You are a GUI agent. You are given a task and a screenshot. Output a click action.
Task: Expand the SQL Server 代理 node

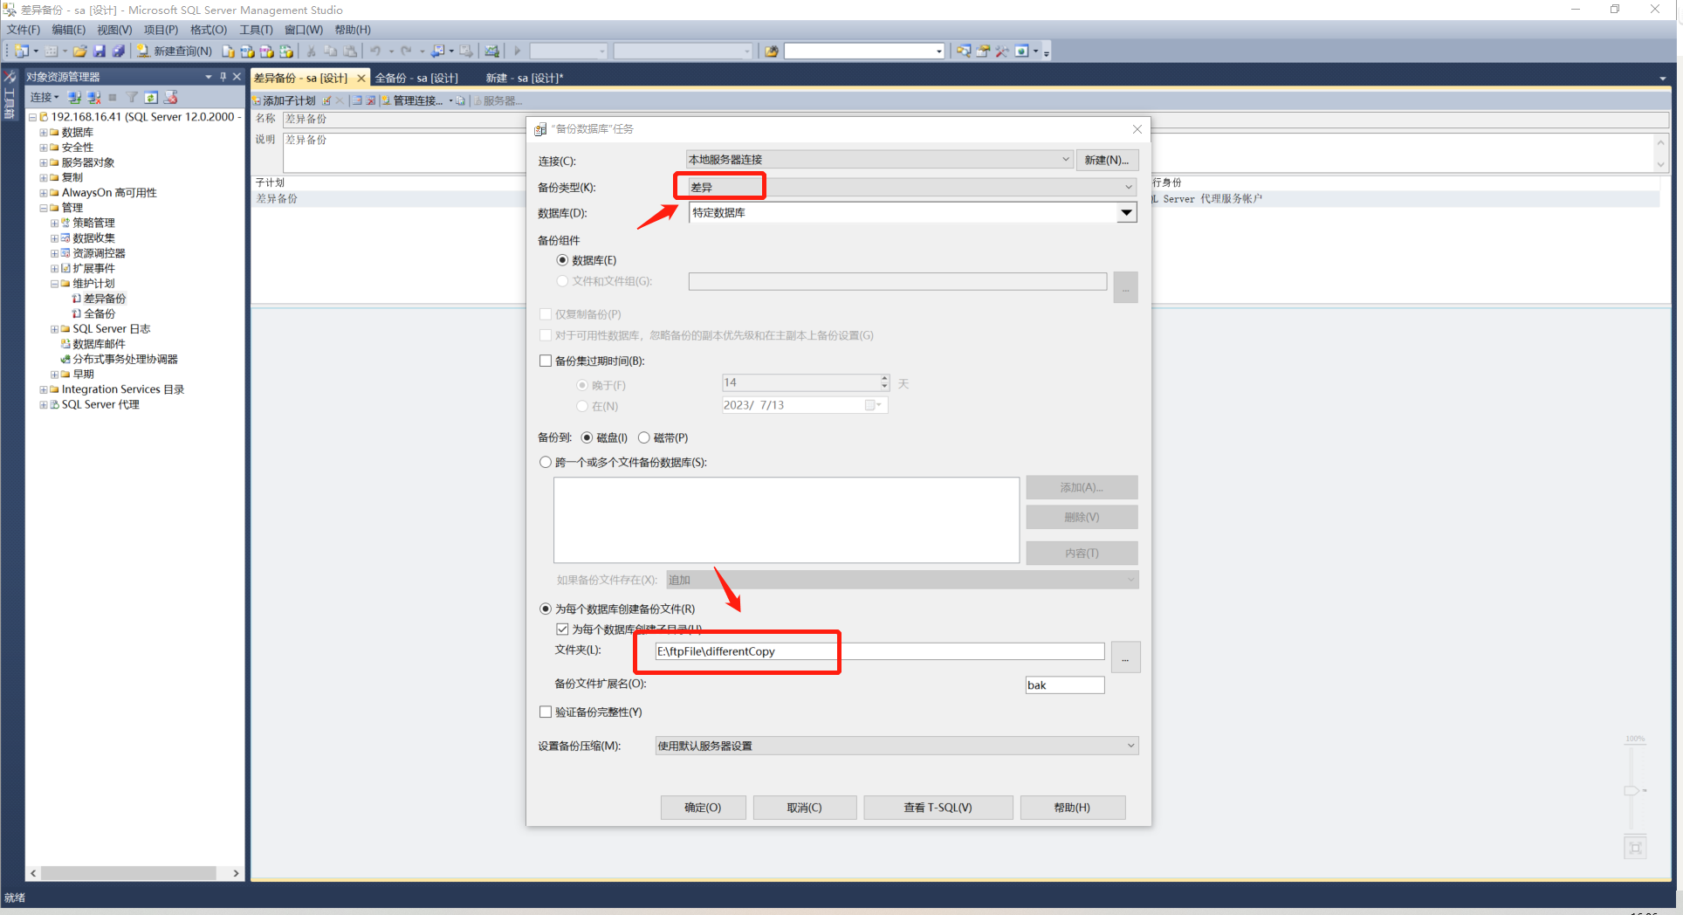43,405
